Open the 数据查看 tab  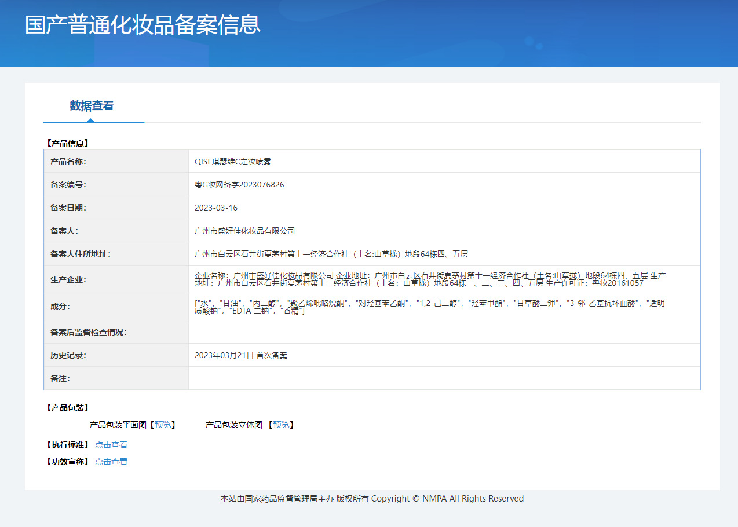point(92,106)
